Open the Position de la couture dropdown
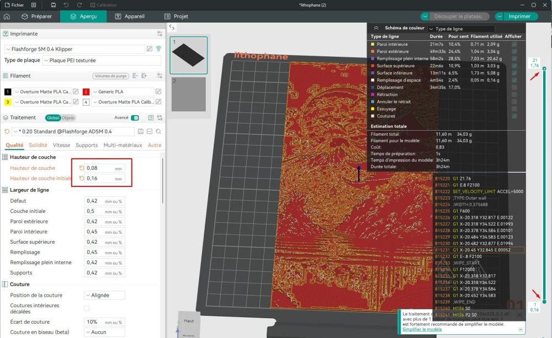 (x=104, y=296)
